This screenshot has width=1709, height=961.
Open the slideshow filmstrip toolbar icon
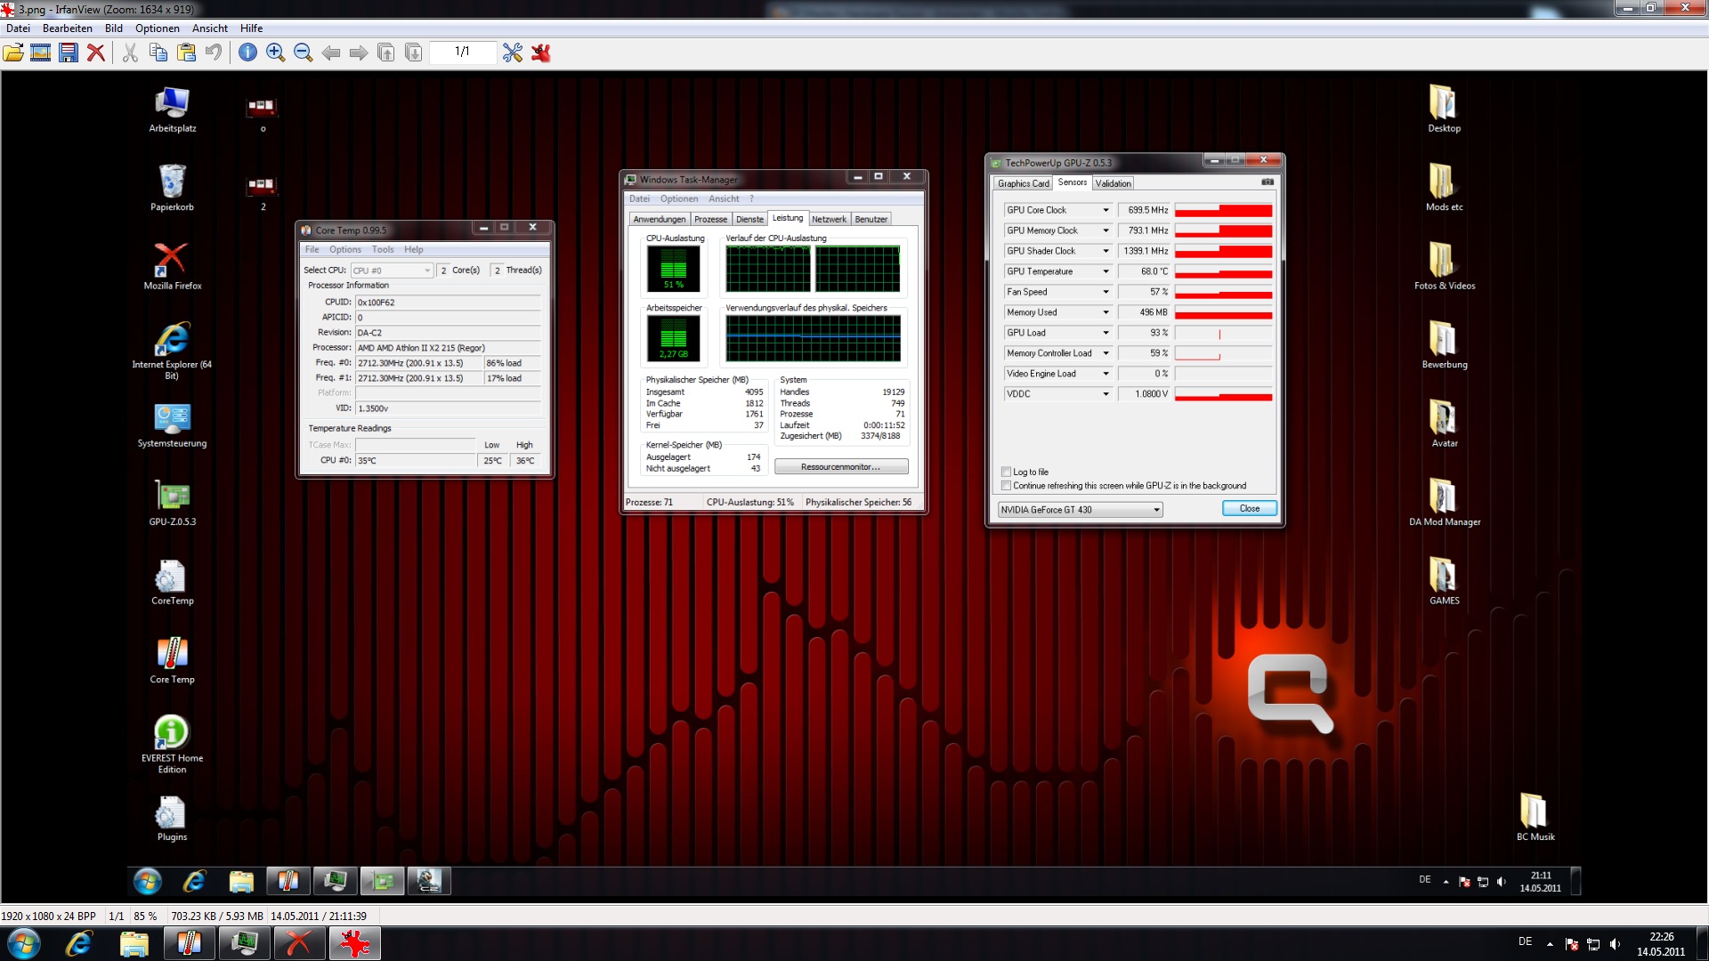[x=40, y=53]
